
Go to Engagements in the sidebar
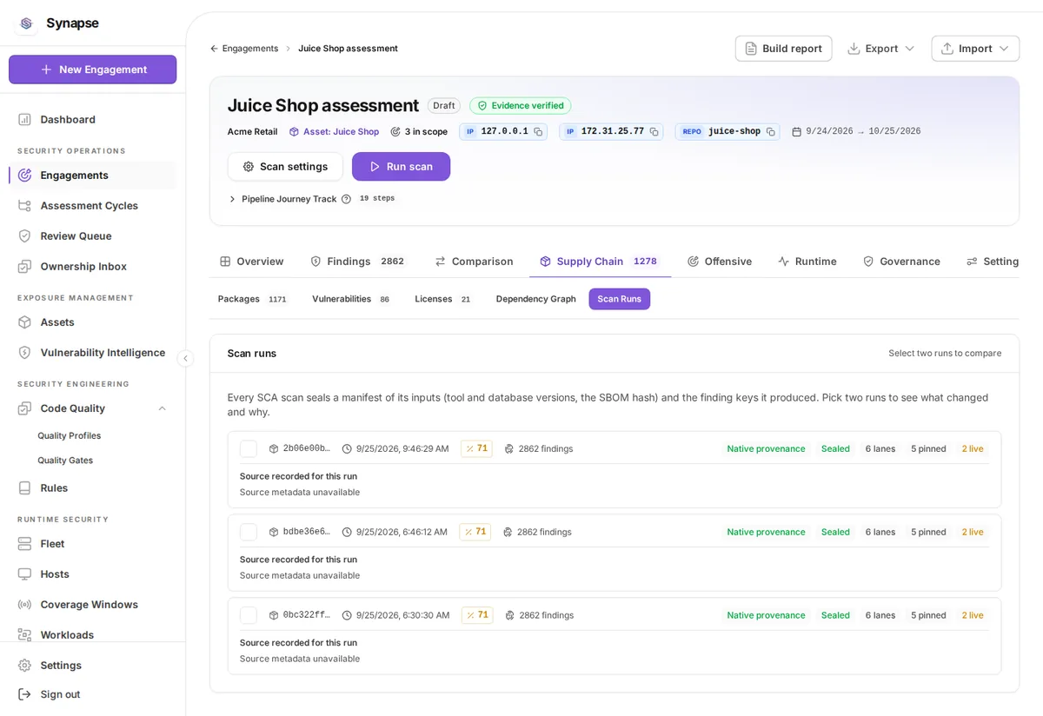pos(92,175)
